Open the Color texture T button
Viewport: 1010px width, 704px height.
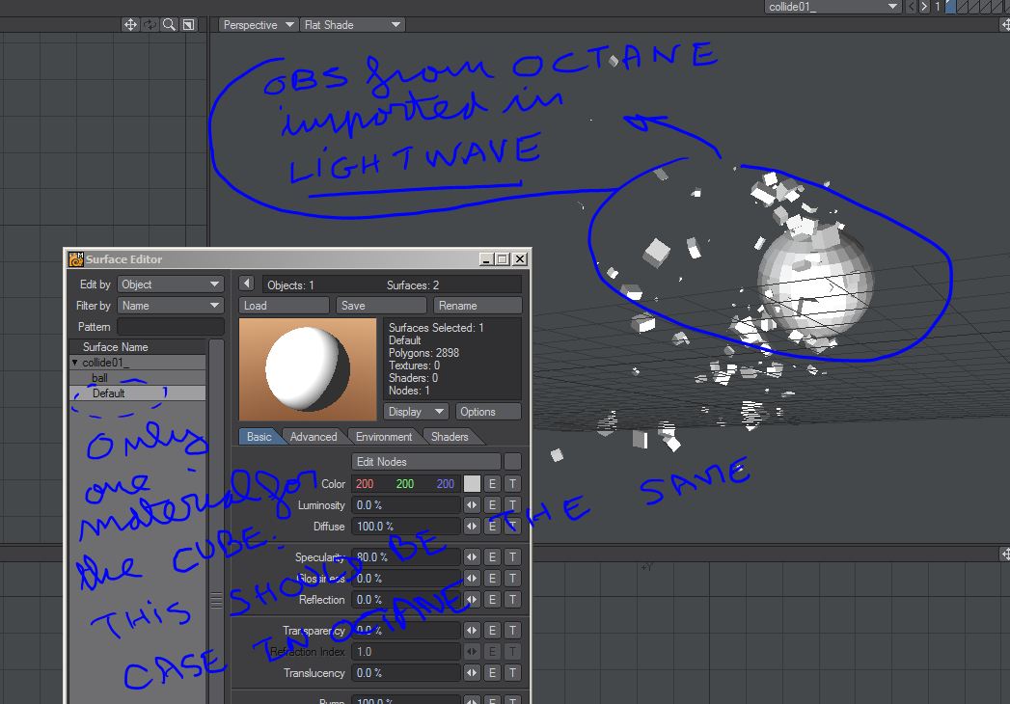pos(513,484)
